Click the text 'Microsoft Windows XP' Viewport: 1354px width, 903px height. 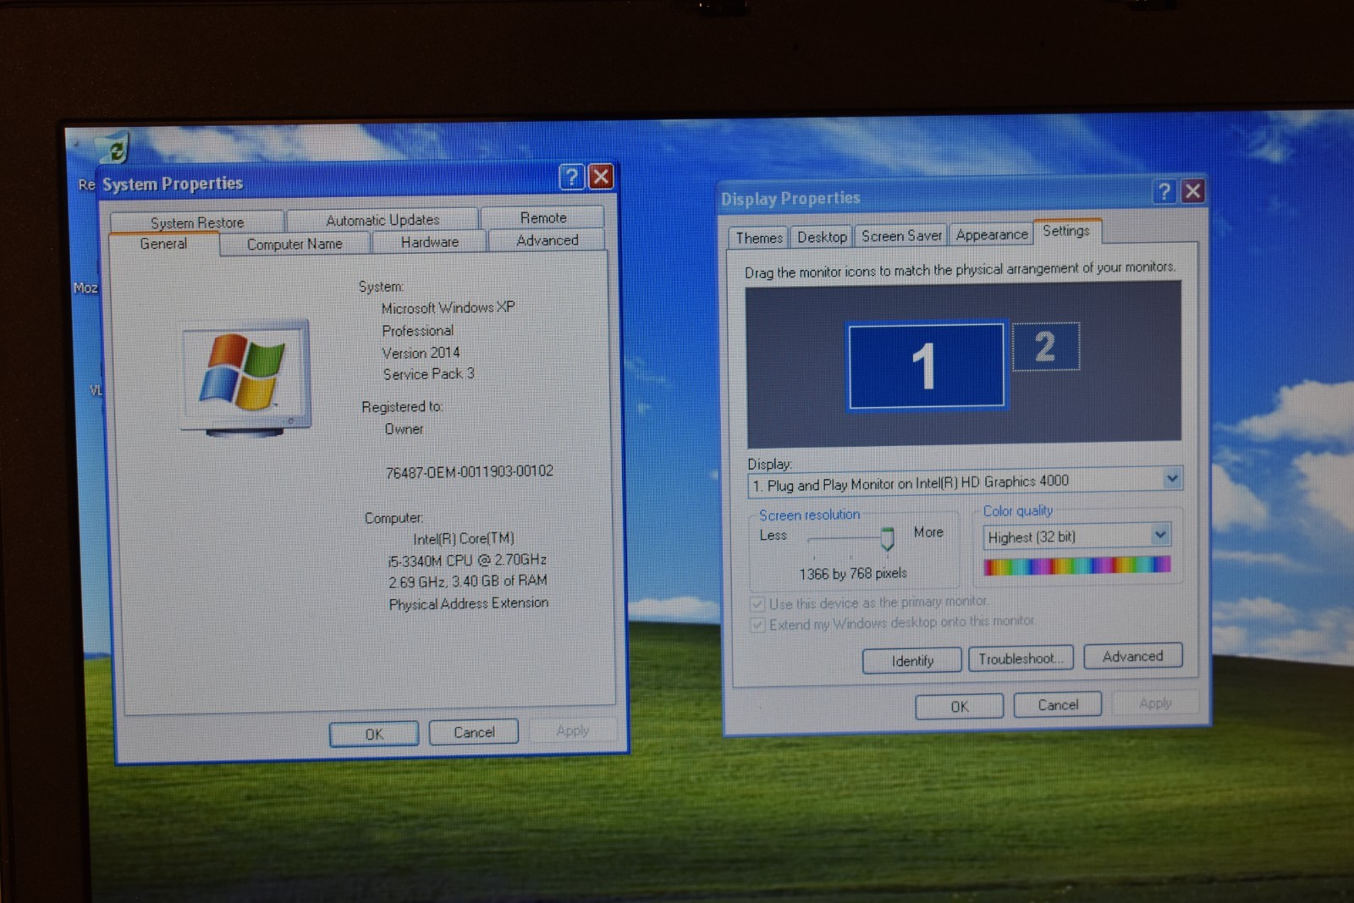pos(448,308)
